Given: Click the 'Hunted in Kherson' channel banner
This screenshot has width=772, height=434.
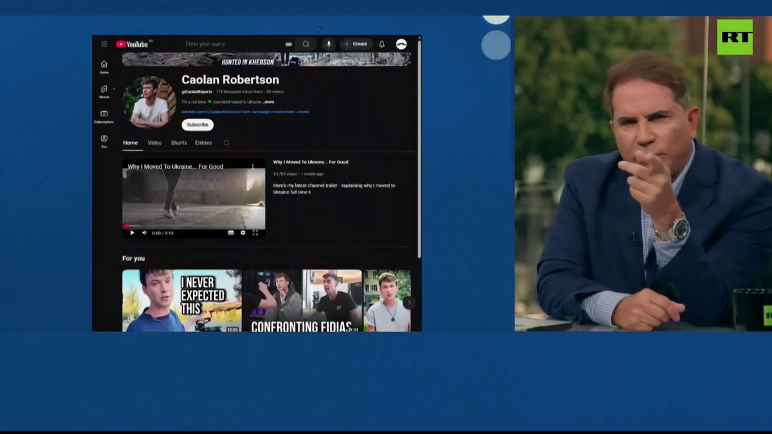Looking at the screenshot, I should (x=266, y=60).
